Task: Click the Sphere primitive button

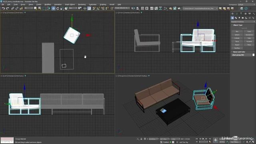Action: coord(237,35)
